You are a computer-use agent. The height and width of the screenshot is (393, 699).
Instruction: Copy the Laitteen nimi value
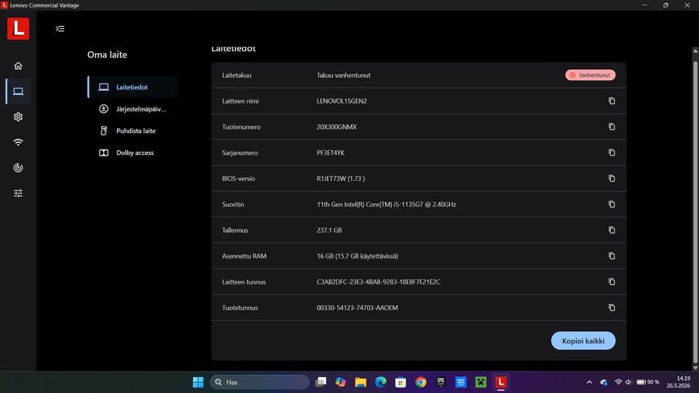612,101
